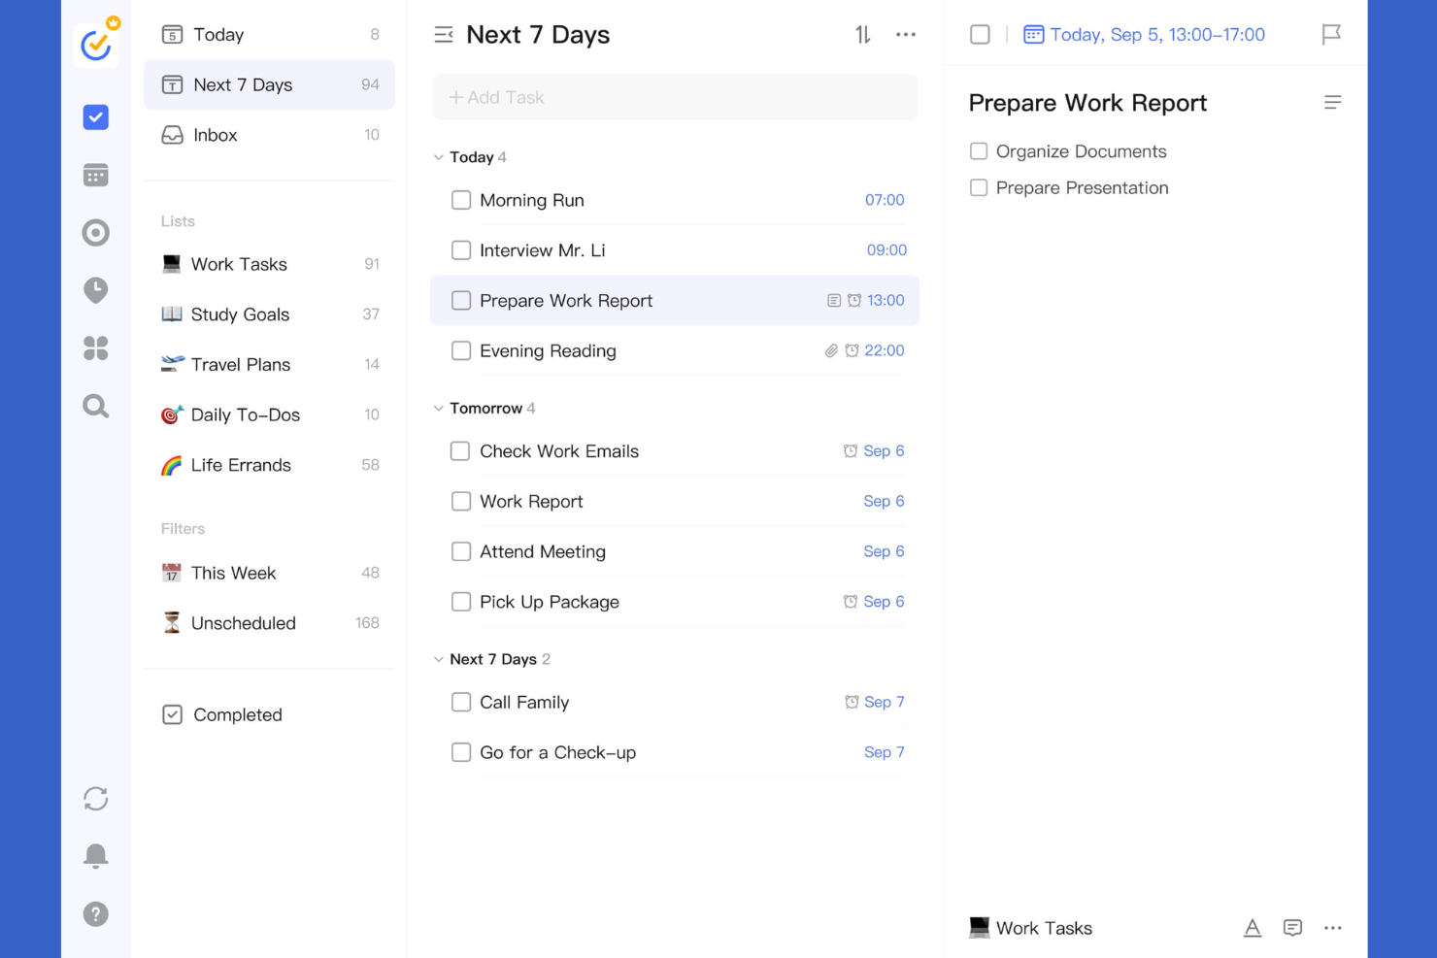Check off the Morning Run task
The height and width of the screenshot is (958, 1437).
pos(461,200)
